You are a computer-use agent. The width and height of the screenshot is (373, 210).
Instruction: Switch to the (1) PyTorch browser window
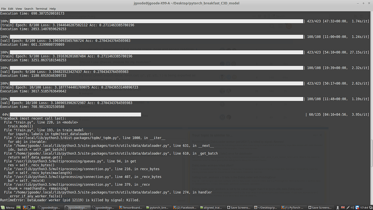(x=292, y=207)
